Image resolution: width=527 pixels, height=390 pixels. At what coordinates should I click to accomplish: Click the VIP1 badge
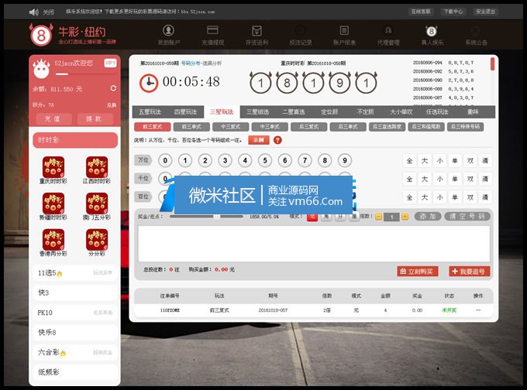point(110,63)
